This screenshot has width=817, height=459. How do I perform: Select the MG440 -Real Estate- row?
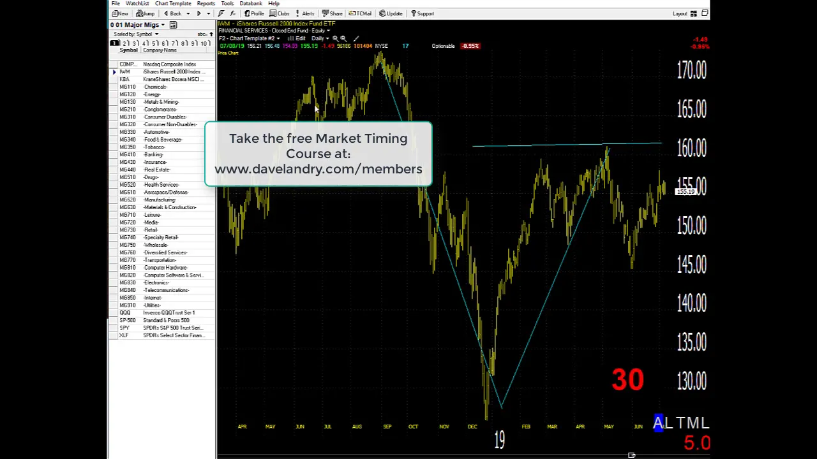162,170
